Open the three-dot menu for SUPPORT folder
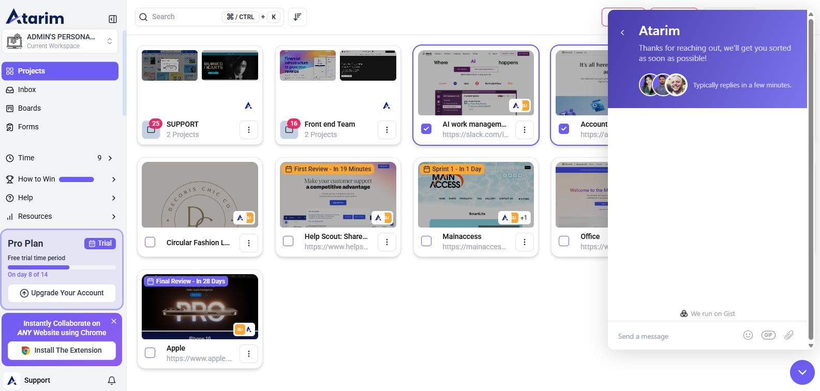820x391 pixels. (x=248, y=130)
